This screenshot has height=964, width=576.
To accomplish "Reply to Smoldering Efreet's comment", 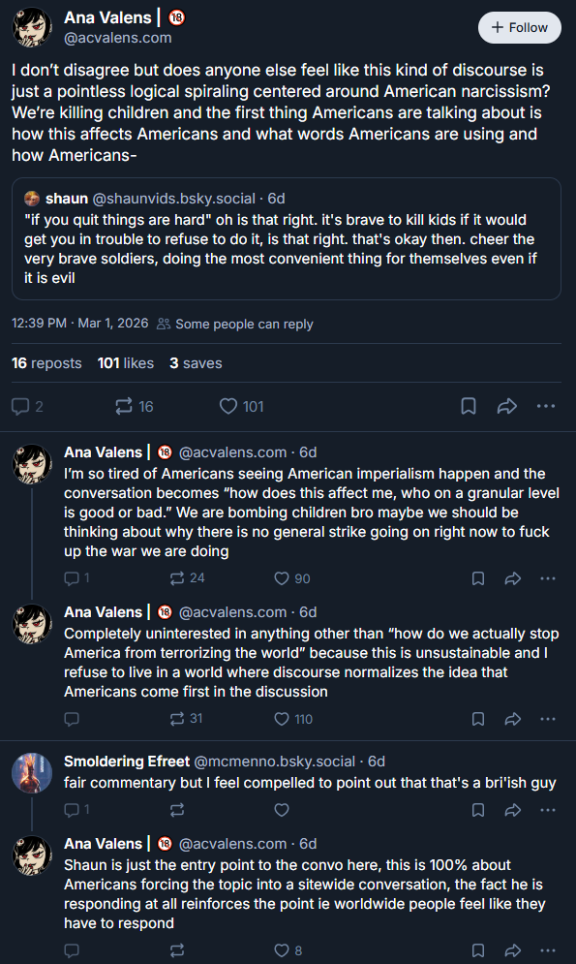I will pos(76,810).
